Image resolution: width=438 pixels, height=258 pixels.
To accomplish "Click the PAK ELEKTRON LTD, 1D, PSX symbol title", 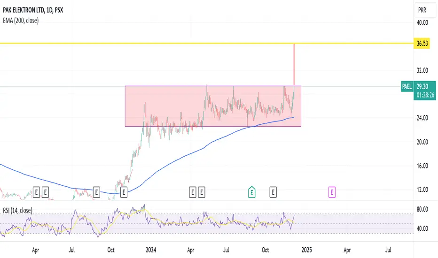I will 33,10.
